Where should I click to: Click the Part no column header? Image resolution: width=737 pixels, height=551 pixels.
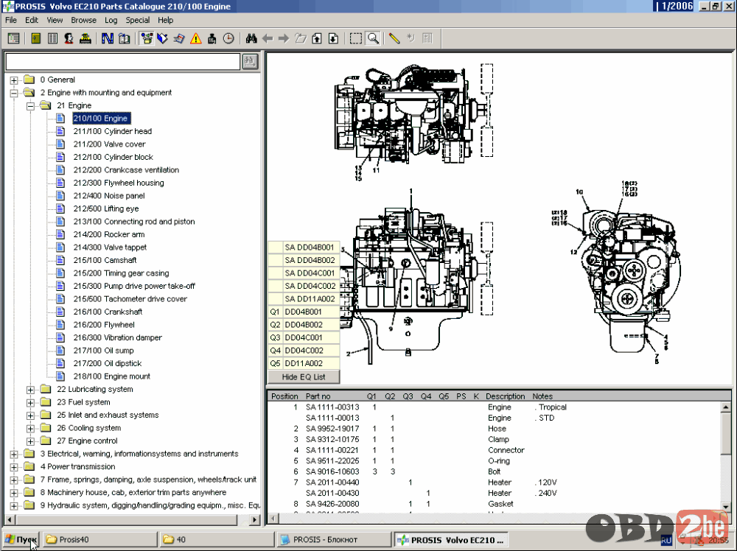318,396
